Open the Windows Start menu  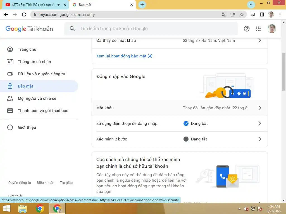tap(7, 208)
